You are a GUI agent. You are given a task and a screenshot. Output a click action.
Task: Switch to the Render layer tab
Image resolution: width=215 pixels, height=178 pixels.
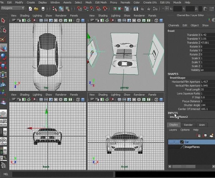(x=188, y=125)
